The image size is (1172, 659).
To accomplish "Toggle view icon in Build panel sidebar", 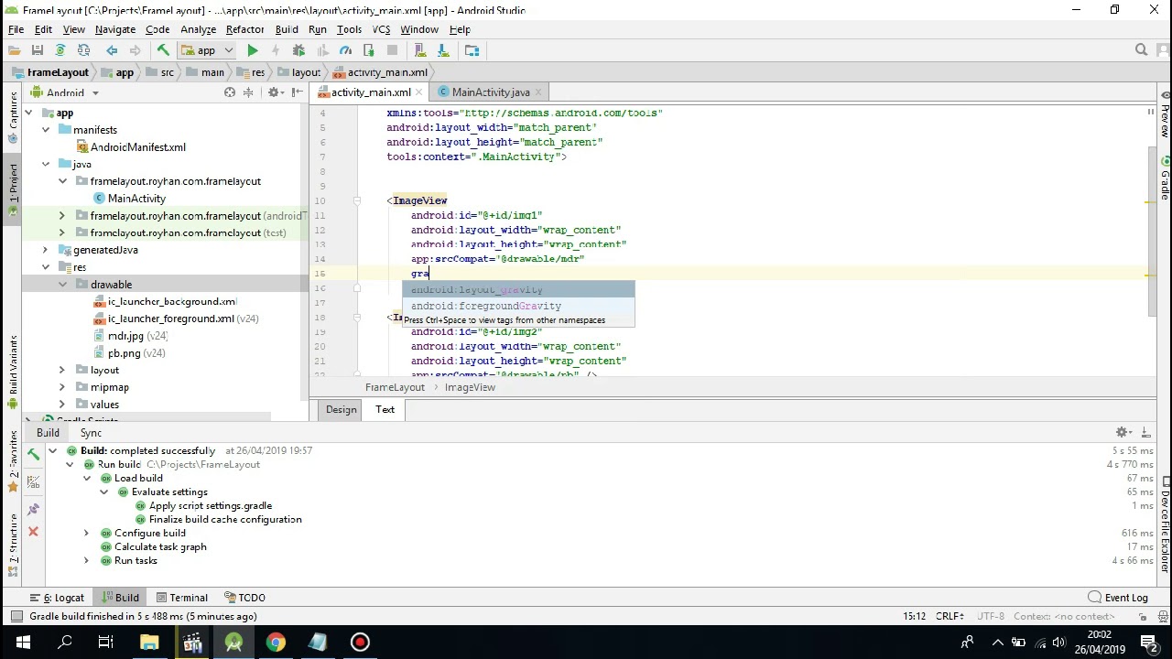I will click(33, 481).
